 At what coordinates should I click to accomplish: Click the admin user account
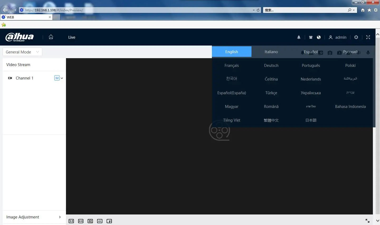click(338, 37)
